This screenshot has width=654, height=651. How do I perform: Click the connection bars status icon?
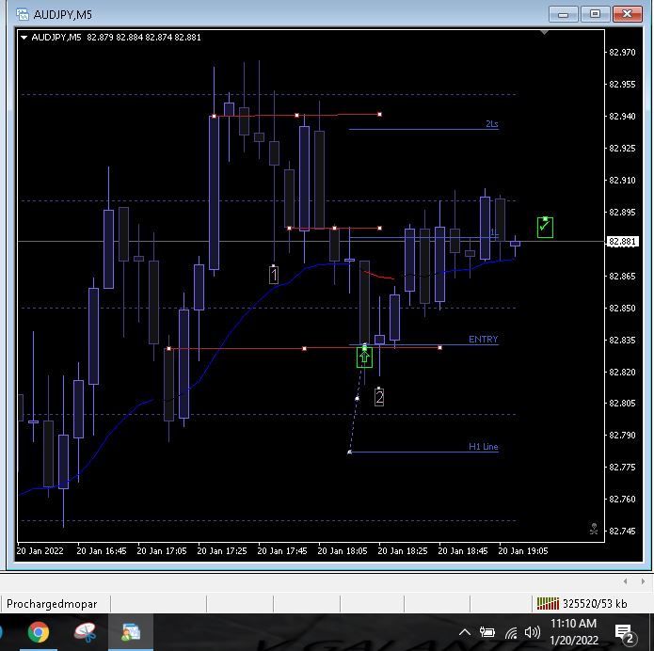[x=548, y=603]
